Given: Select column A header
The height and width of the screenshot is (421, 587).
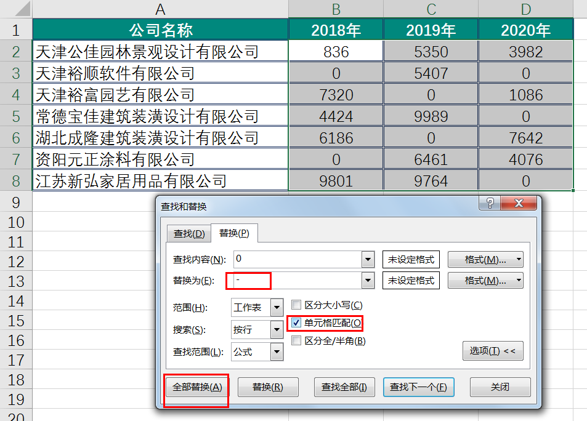Looking at the screenshot, I should coord(160,9).
